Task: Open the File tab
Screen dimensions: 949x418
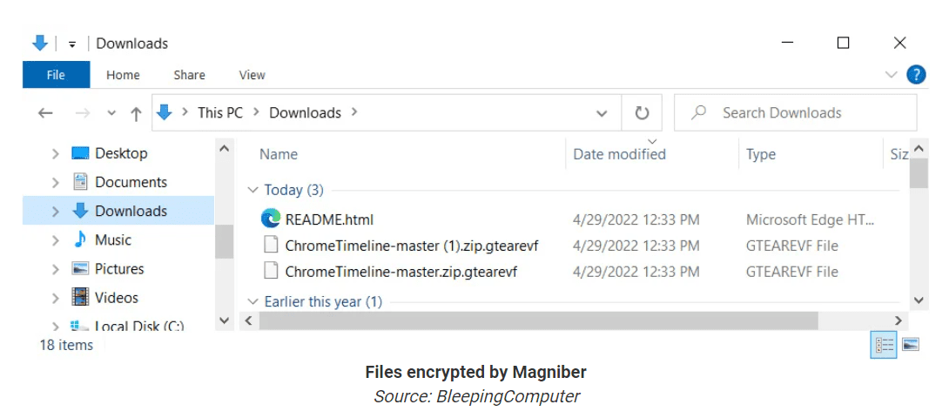Action: [x=56, y=75]
